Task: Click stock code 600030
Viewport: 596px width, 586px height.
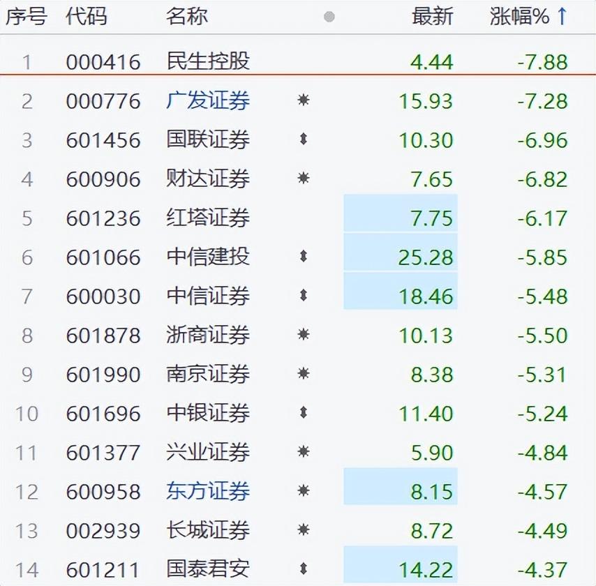Action: coord(103,296)
